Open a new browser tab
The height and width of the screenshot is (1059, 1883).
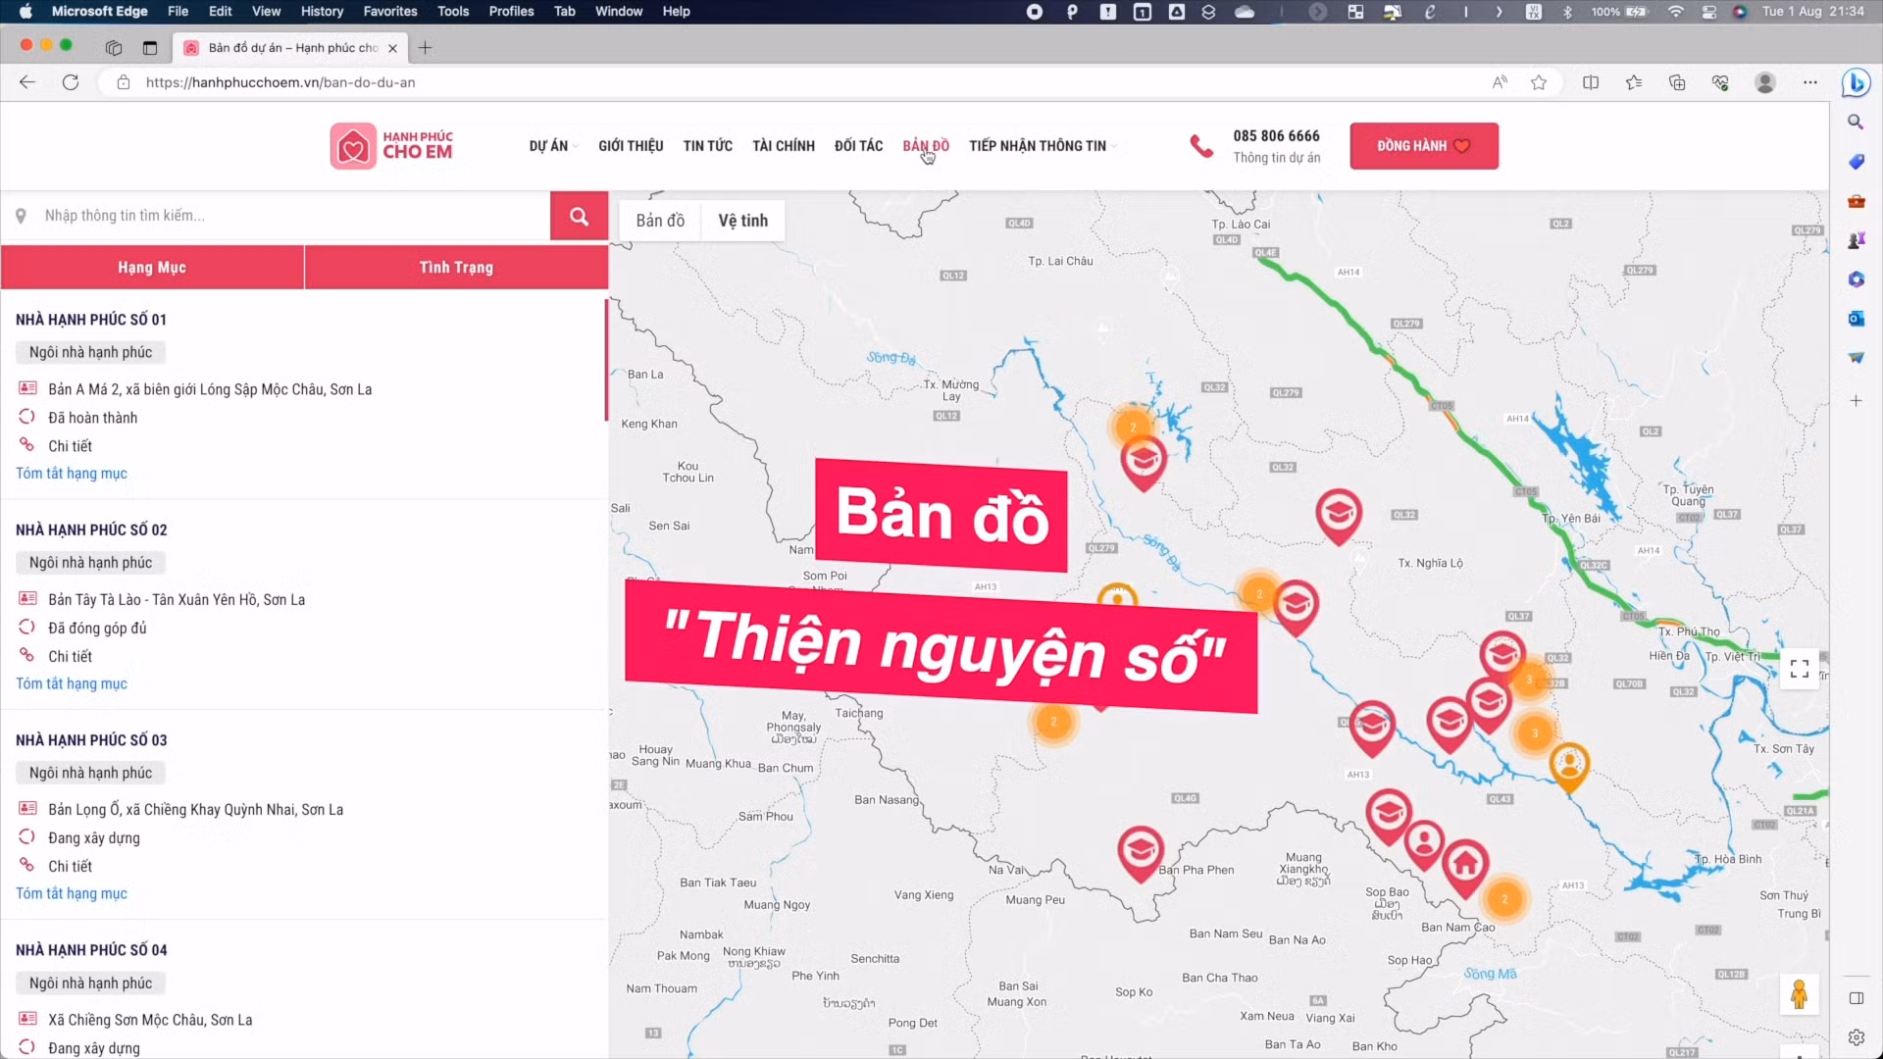click(425, 47)
